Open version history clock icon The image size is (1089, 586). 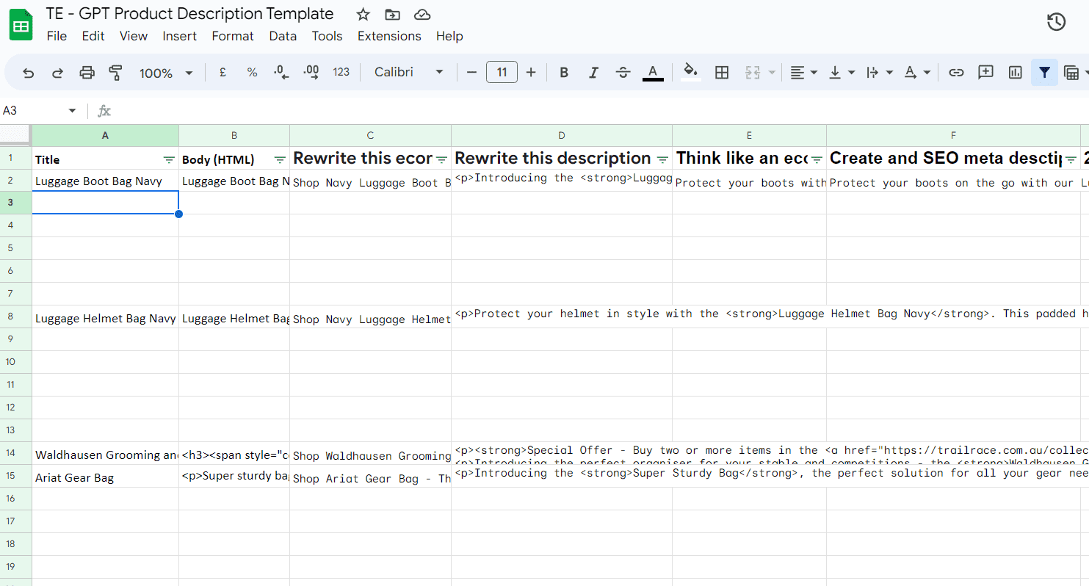(1056, 22)
